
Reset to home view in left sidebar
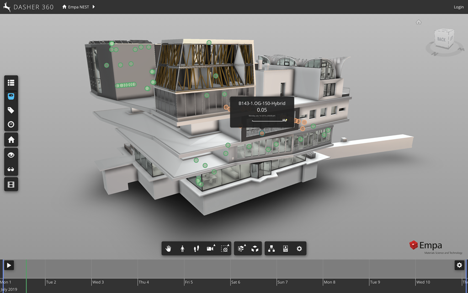click(11, 140)
